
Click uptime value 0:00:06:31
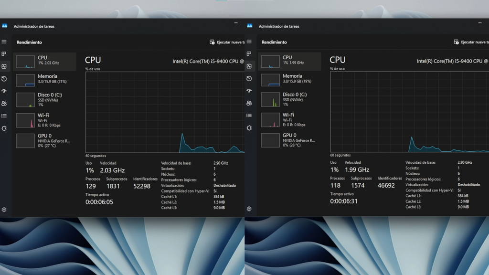[344, 201]
